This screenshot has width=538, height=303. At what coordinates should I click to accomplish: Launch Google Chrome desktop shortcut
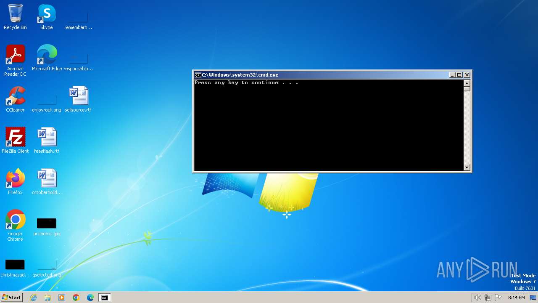click(x=15, y=226)
